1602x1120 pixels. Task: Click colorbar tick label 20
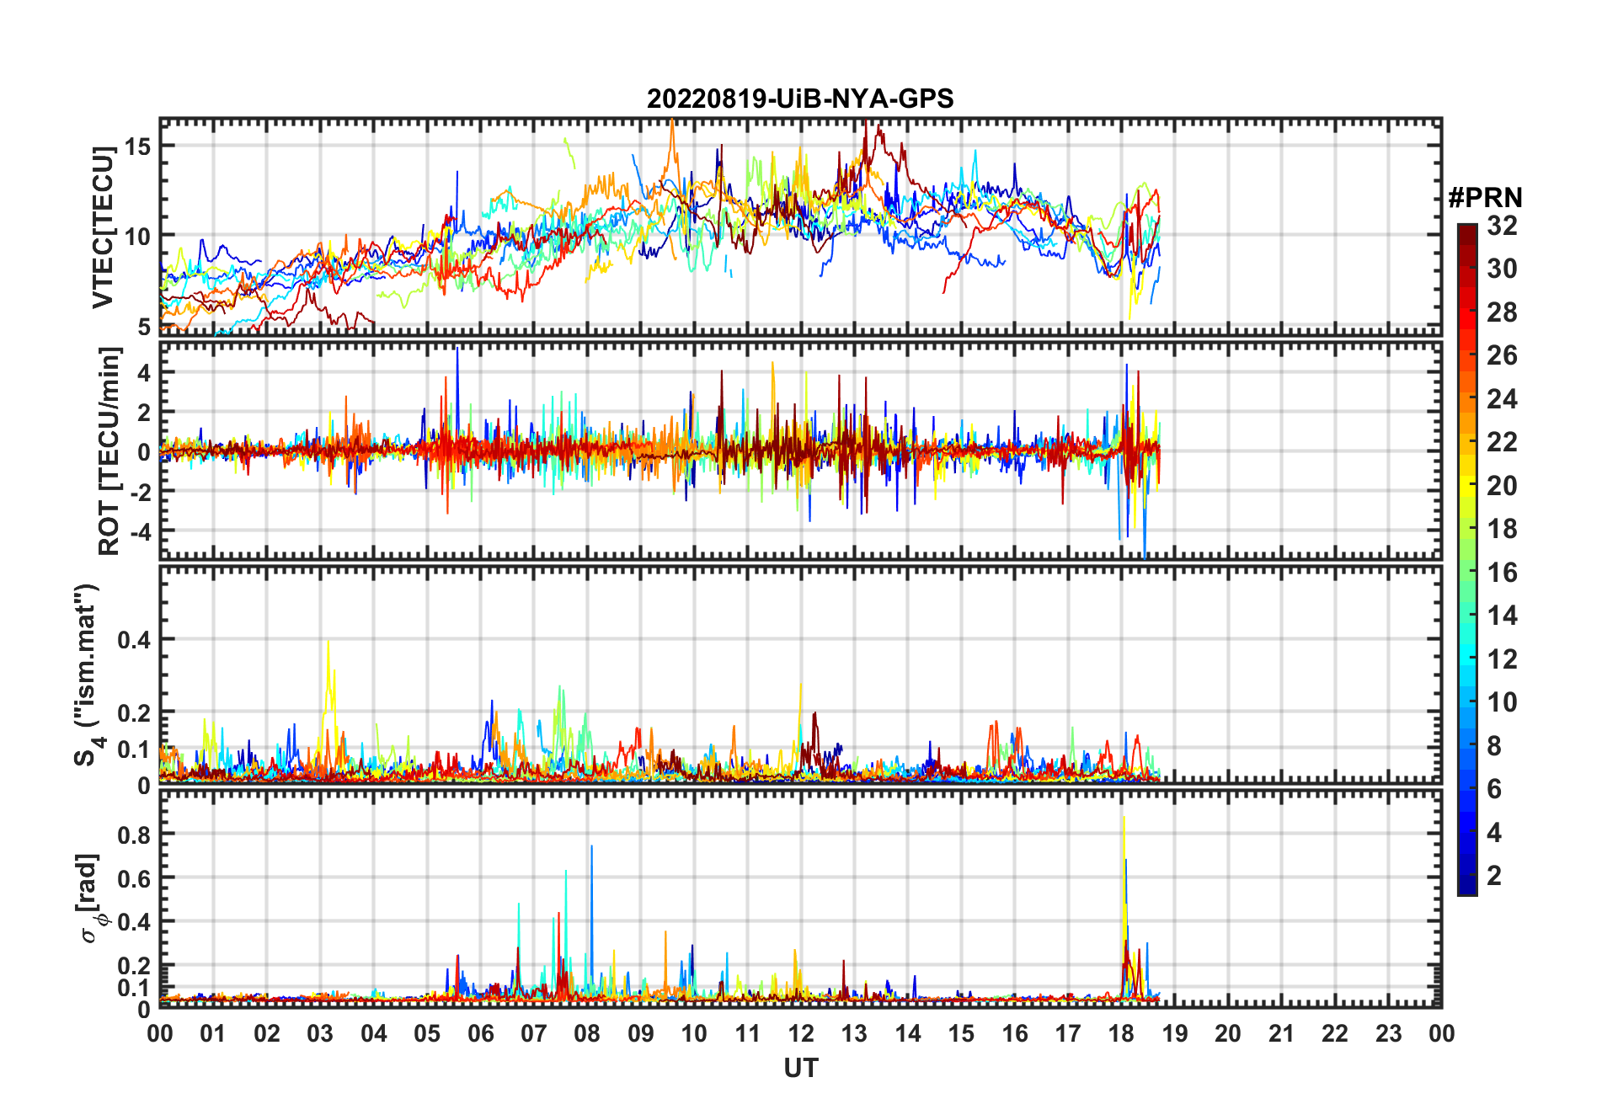point(1502,486)
